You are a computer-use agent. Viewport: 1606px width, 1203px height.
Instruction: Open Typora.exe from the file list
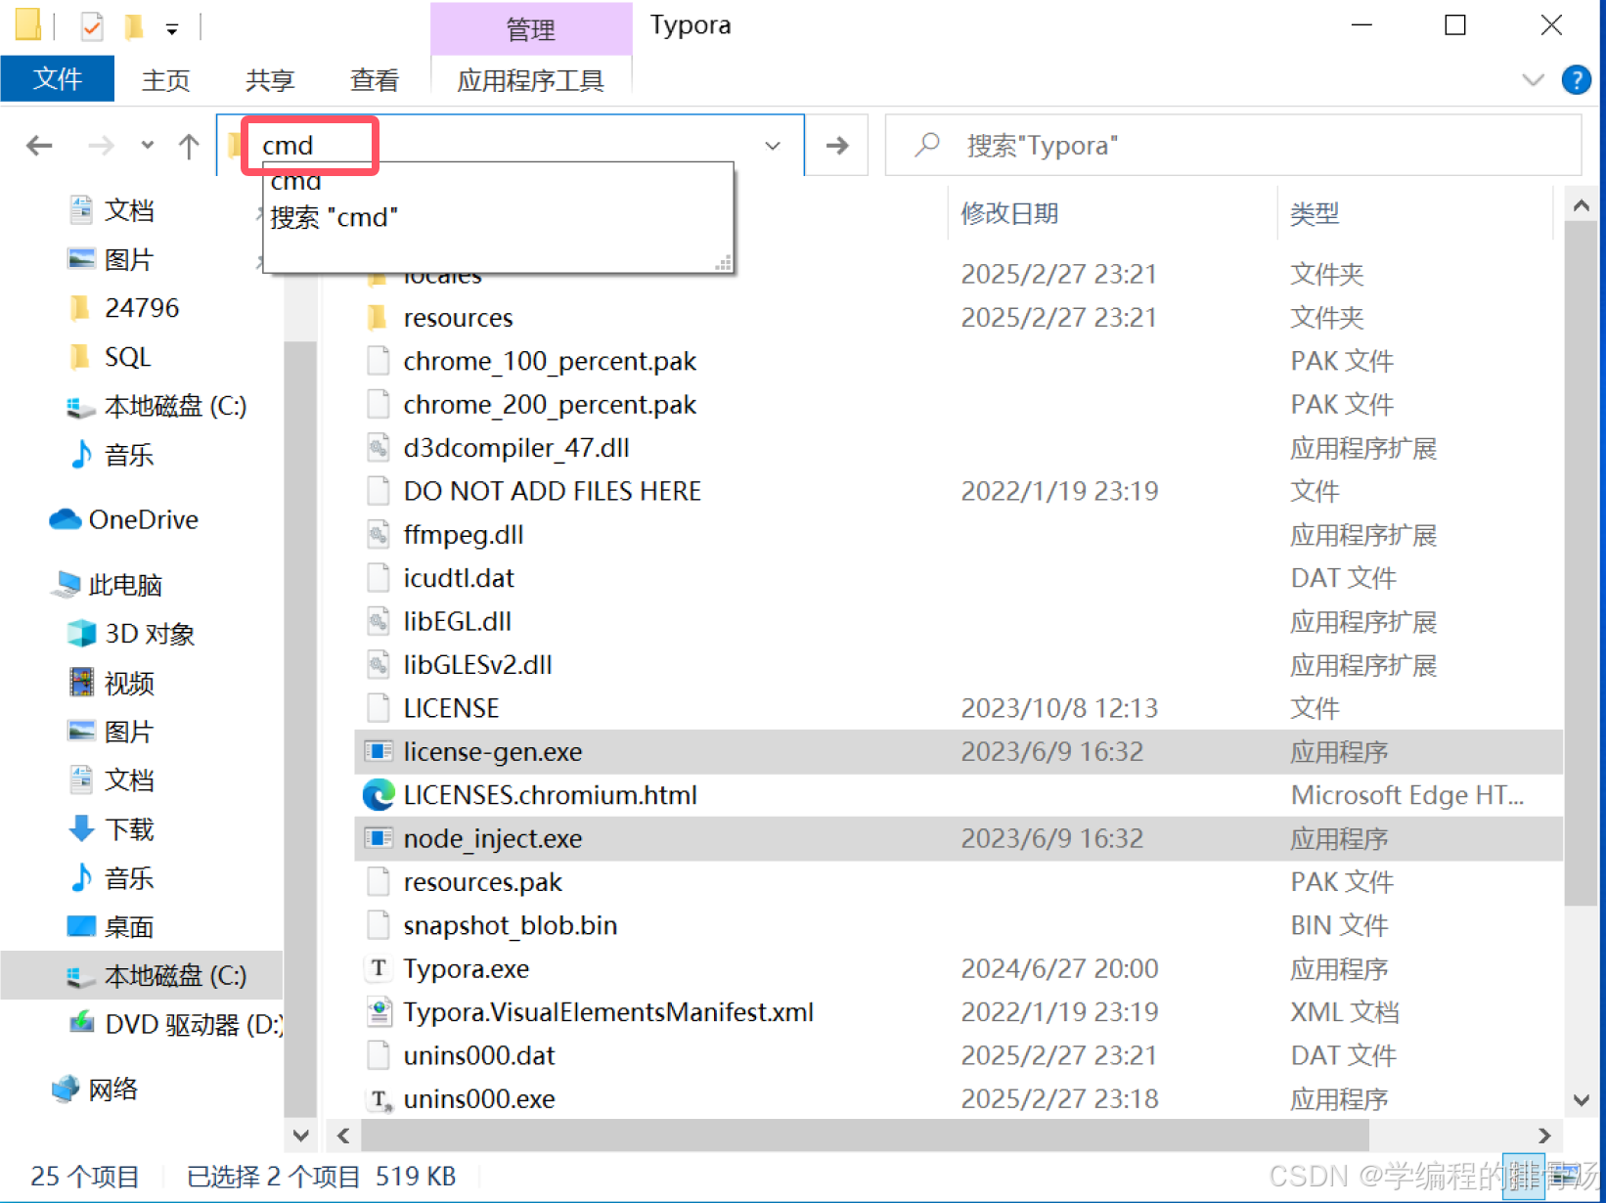(x=467, y=968)
